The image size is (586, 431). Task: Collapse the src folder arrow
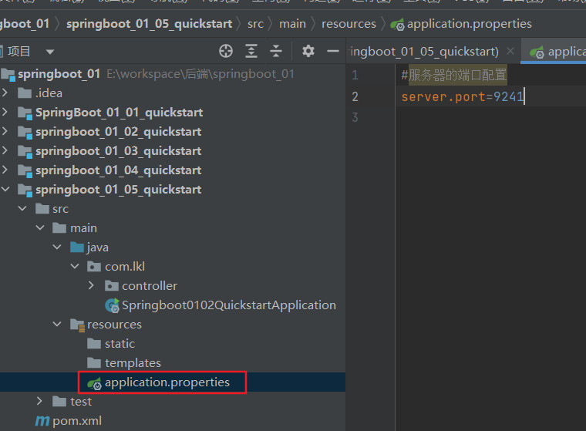click(22, 209)
